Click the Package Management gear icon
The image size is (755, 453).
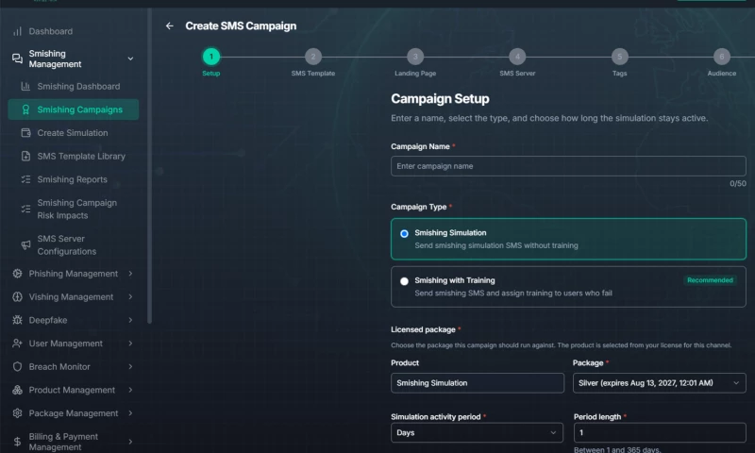point(17,413)
